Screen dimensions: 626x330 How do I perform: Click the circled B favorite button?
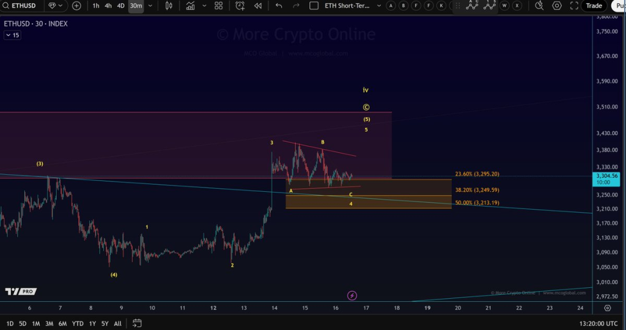pyautogui.click(x=403, y=5)
